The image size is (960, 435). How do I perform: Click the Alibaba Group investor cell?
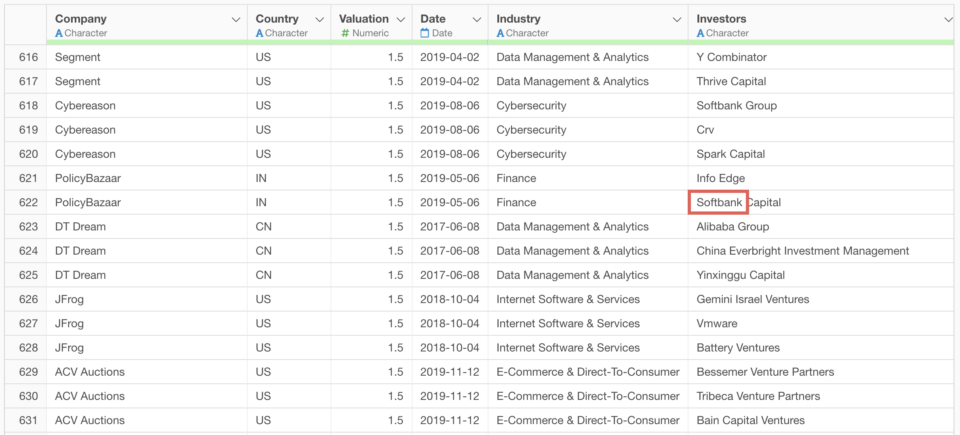coord(821,226)
